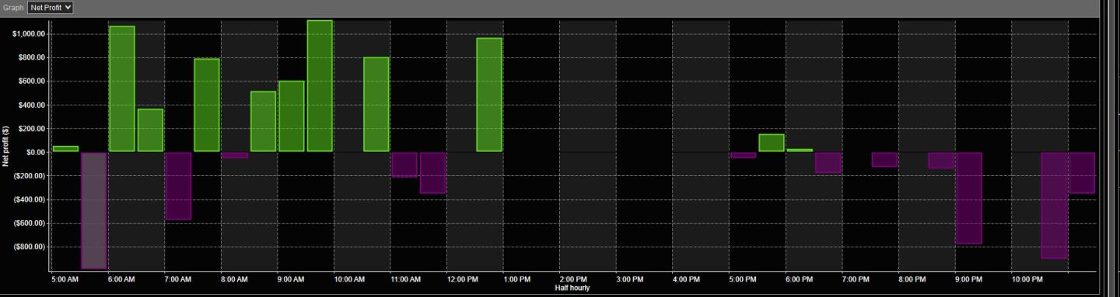Click the $200.00 y-axis label
Screen dimensions: 1120x297
pyautogui.click(x=32, y=129)
